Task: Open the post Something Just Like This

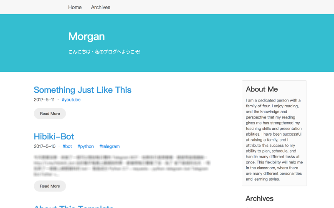Action: tap(82, 90)
